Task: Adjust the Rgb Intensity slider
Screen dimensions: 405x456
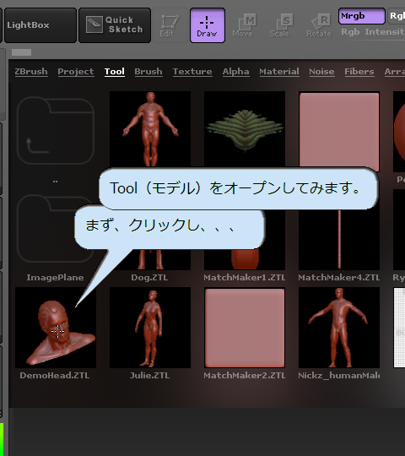Action: (x=373, y=32)
